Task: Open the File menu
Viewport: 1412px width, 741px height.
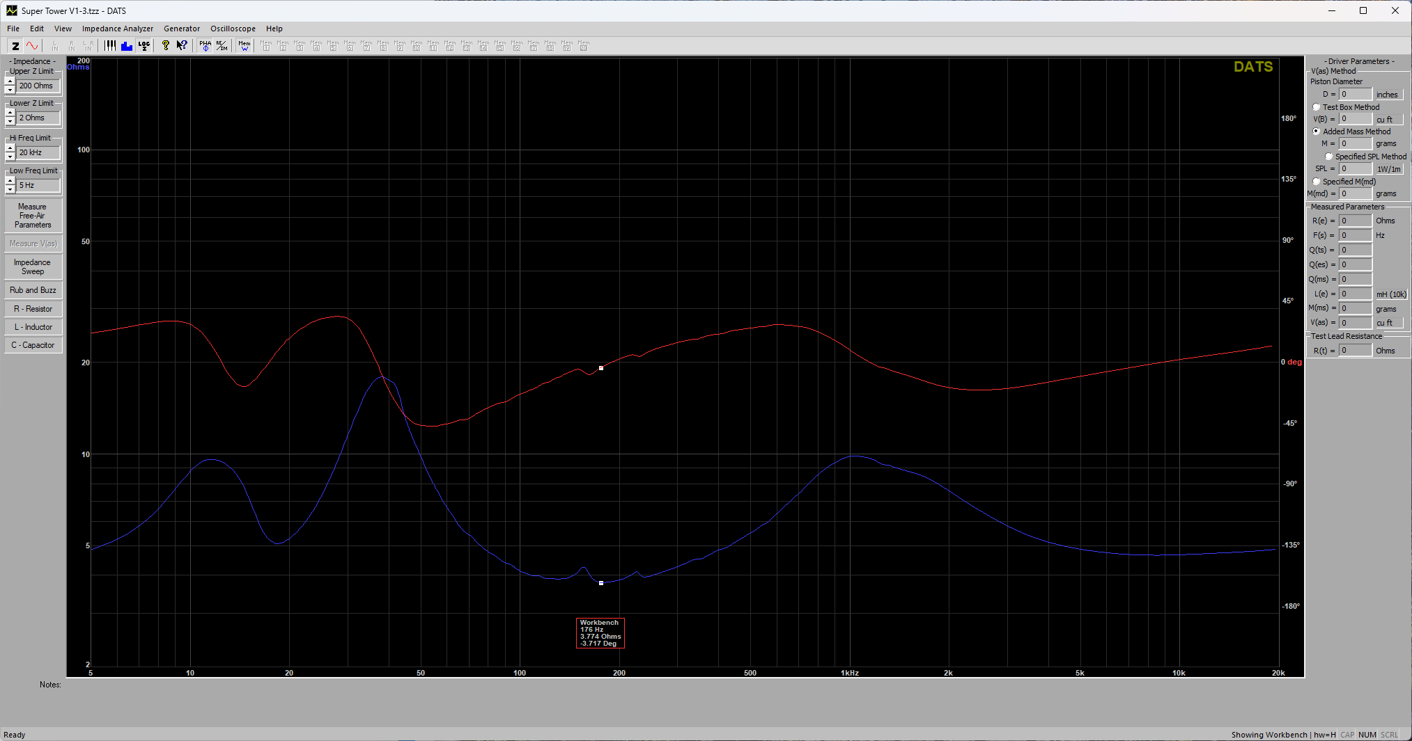Action: 13,29
